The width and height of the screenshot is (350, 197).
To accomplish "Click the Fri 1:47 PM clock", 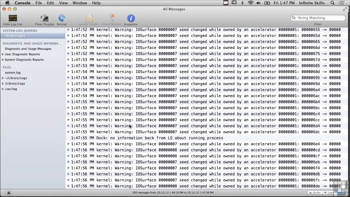I will tap(284, 3).
